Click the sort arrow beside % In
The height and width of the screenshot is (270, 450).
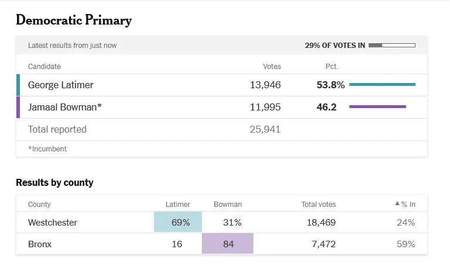[397, 204]
